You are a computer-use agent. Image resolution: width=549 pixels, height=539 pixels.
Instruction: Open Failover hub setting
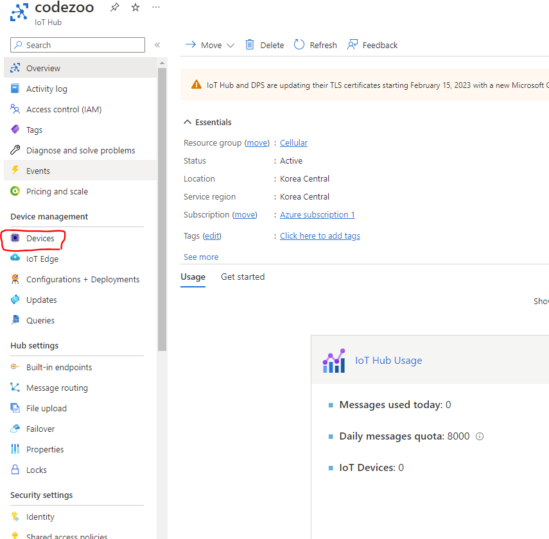[80, 429]
